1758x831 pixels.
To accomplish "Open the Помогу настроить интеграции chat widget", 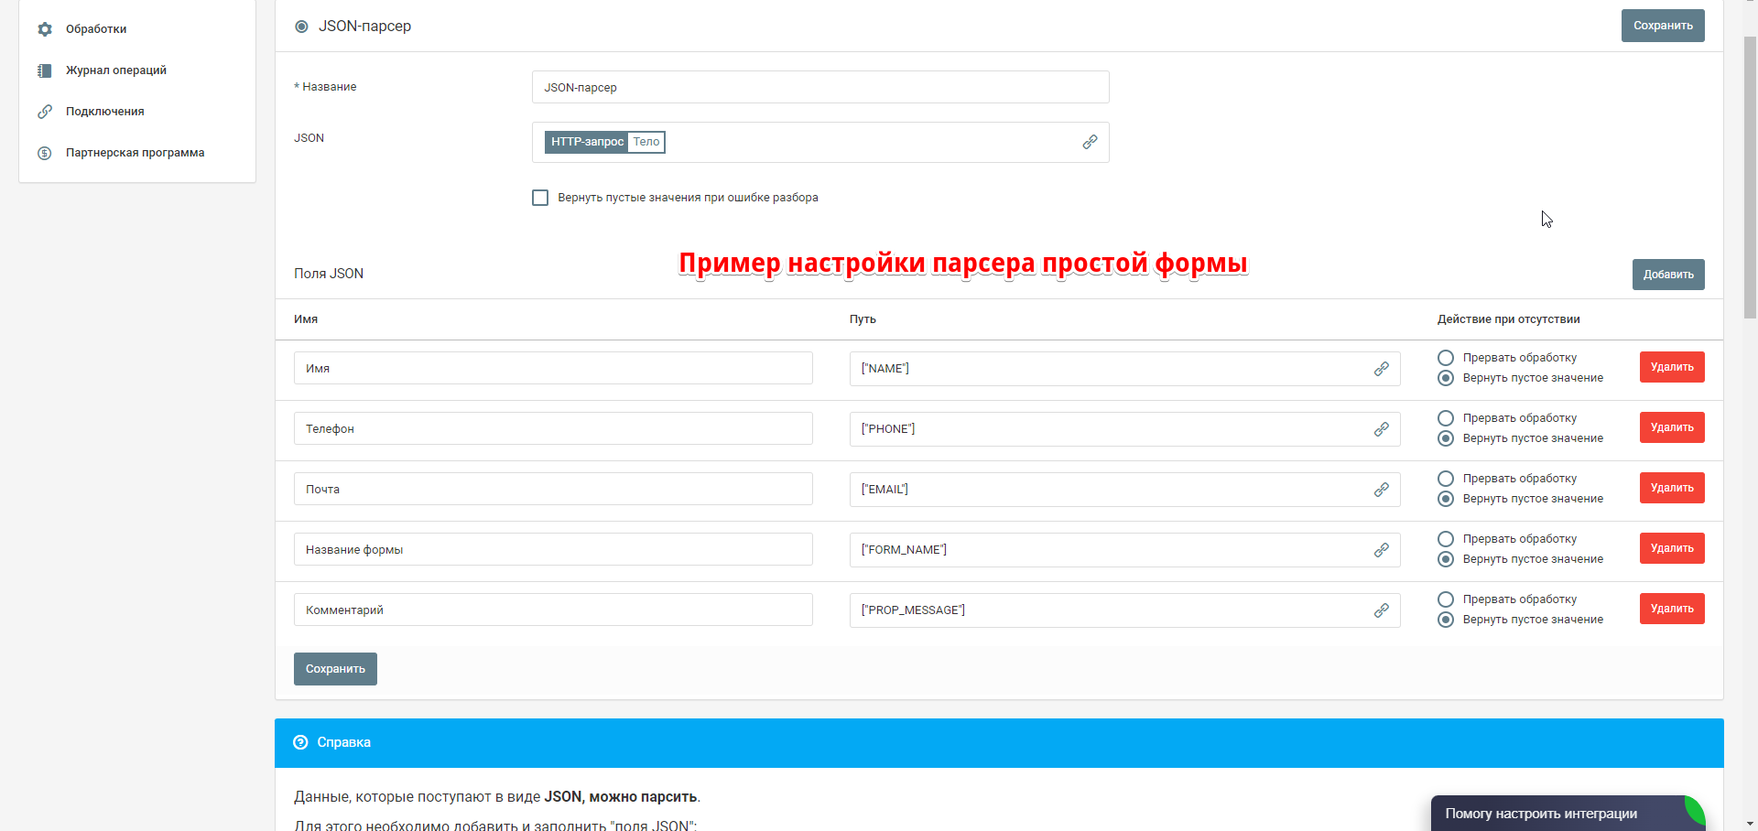I will click(1557, 814).
